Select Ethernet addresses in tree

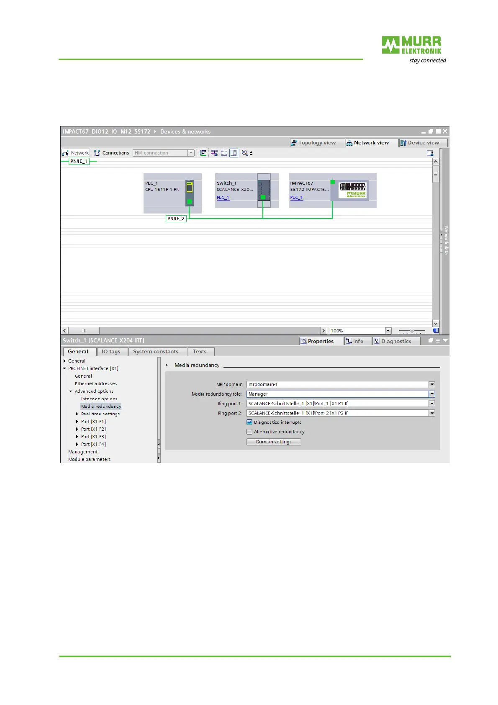pos(96,383)
